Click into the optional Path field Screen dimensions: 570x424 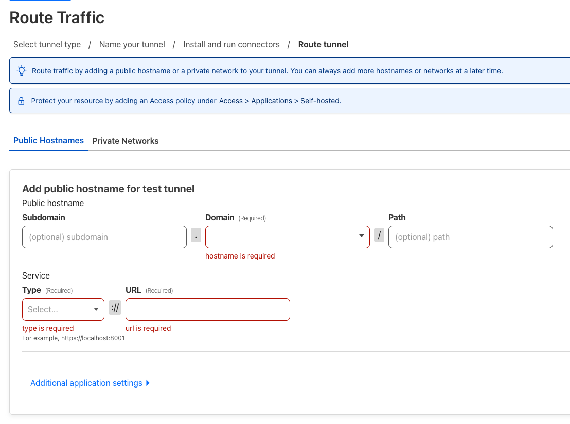[470, 237]
